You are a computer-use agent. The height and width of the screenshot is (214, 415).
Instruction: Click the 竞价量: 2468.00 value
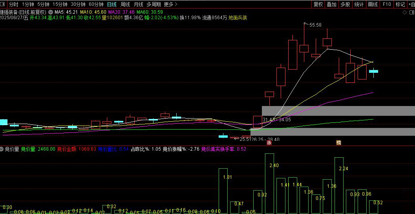click(38, 149)
